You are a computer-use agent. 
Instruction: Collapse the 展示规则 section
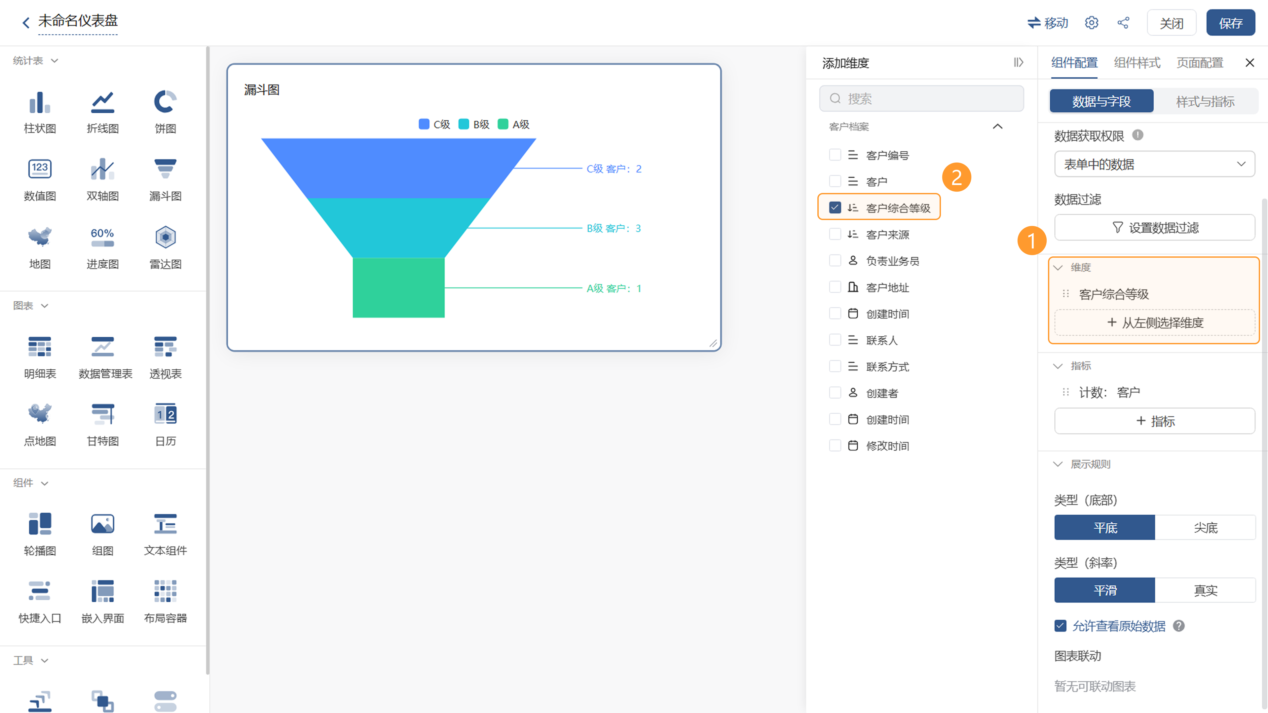pyautogui.click(x=1058, y=464)
